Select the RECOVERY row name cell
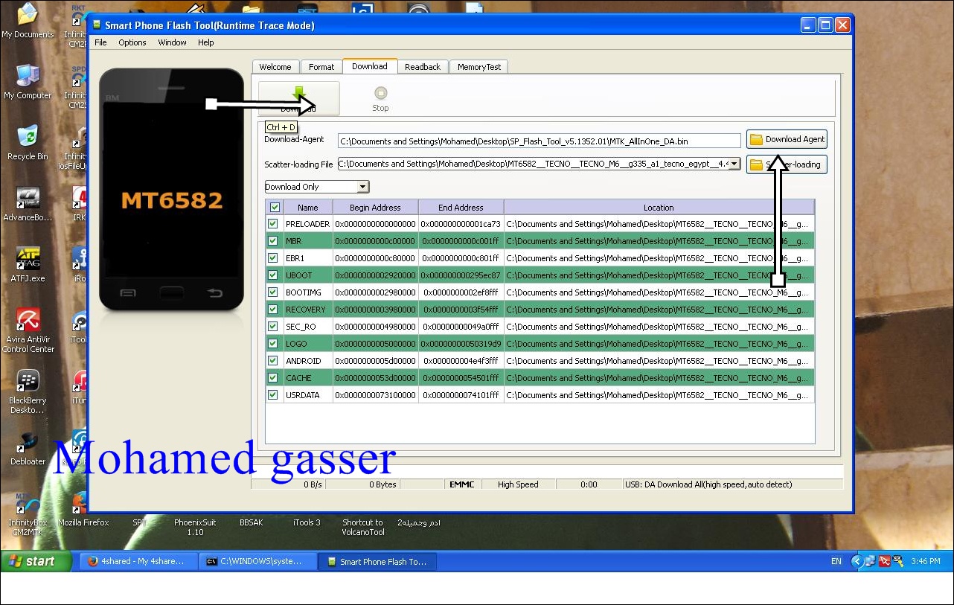 307,309
